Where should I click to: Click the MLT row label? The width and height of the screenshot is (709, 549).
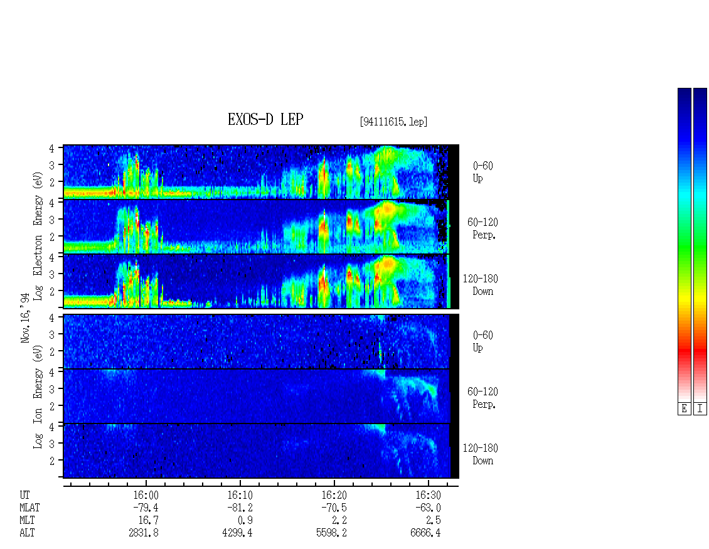click(x=27, y=521)
